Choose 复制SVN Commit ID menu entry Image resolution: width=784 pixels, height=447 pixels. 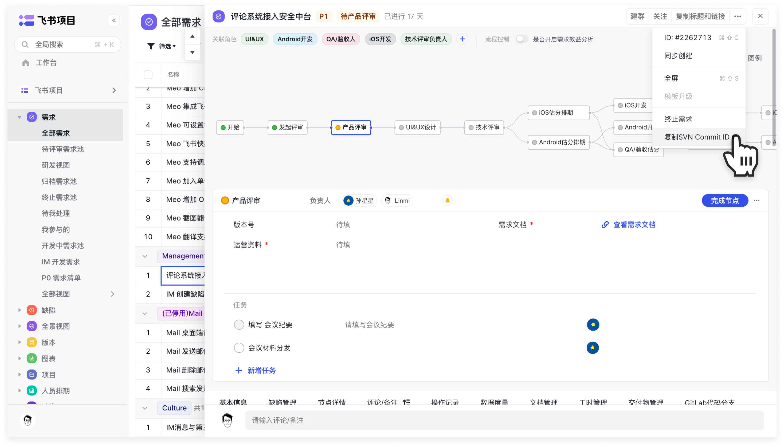699,137
